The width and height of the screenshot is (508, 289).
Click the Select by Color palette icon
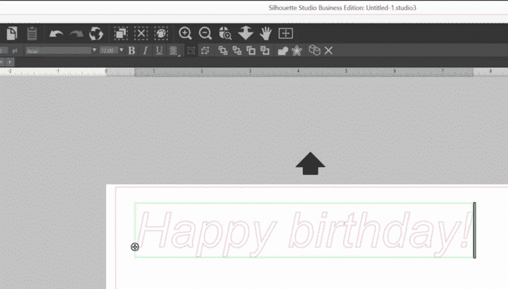point(161,34)
